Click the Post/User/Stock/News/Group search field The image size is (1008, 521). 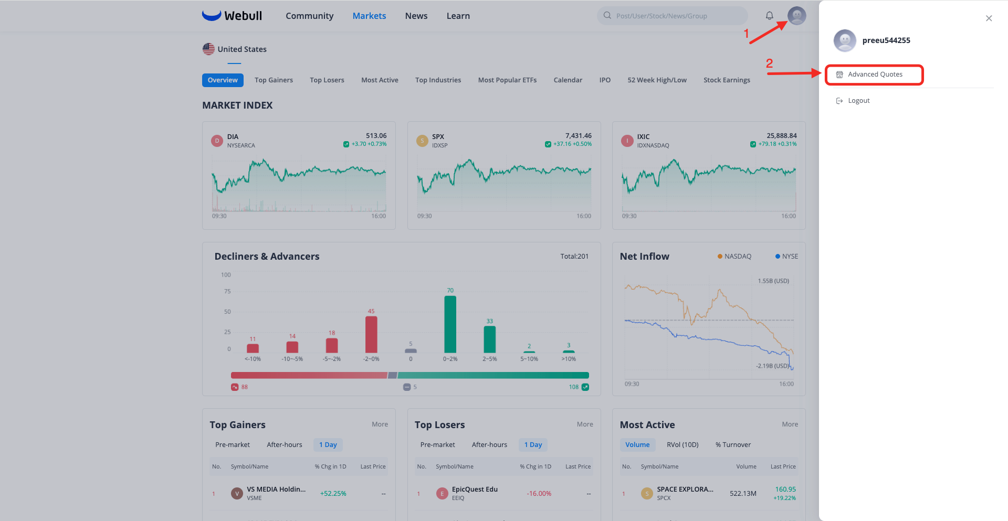672,16
